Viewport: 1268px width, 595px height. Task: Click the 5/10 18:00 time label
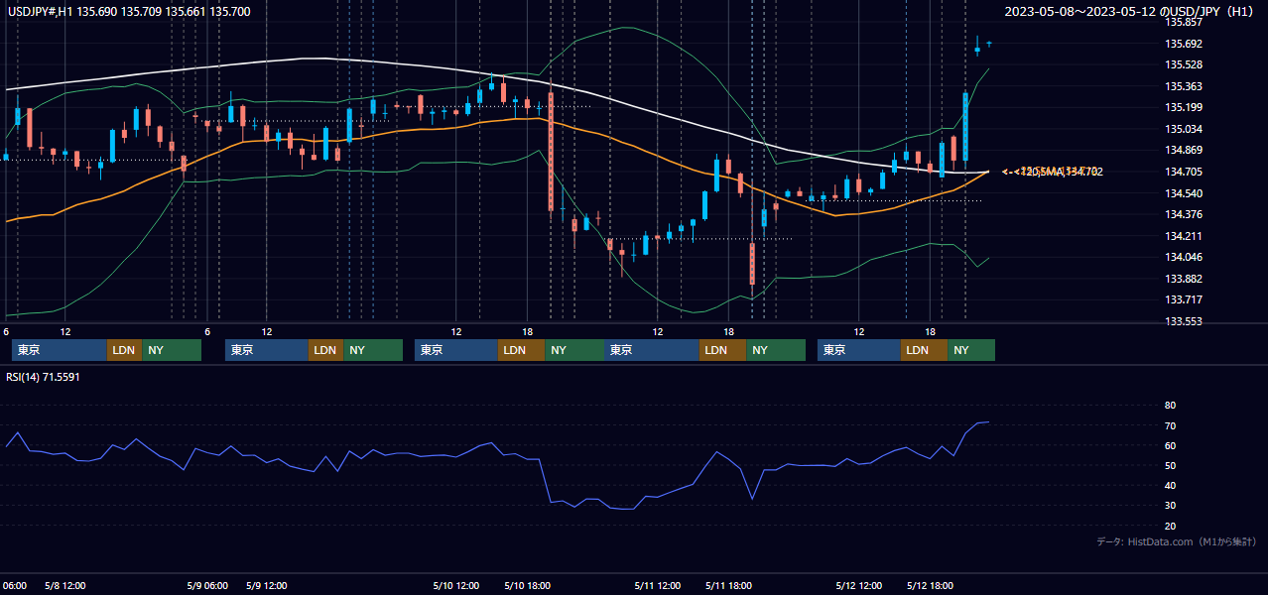[528, 585]
